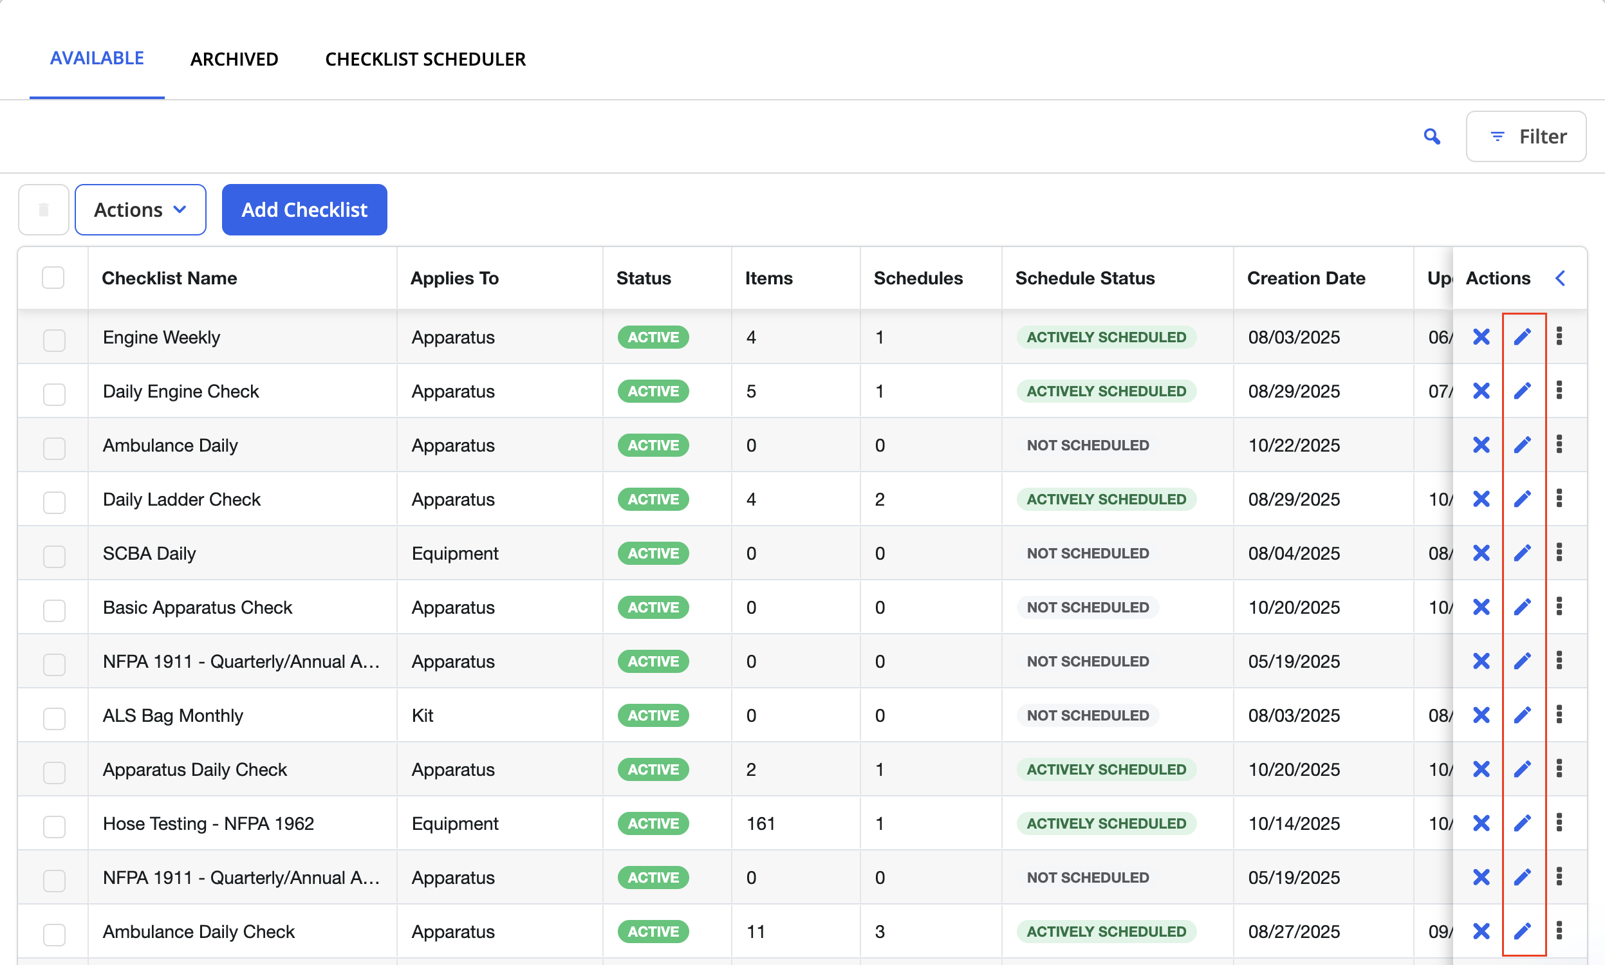The width and height of the screenshot is (1605, 965).
Task: Open the Checklist Scheduler tab
Action: [x=425, y=59]
